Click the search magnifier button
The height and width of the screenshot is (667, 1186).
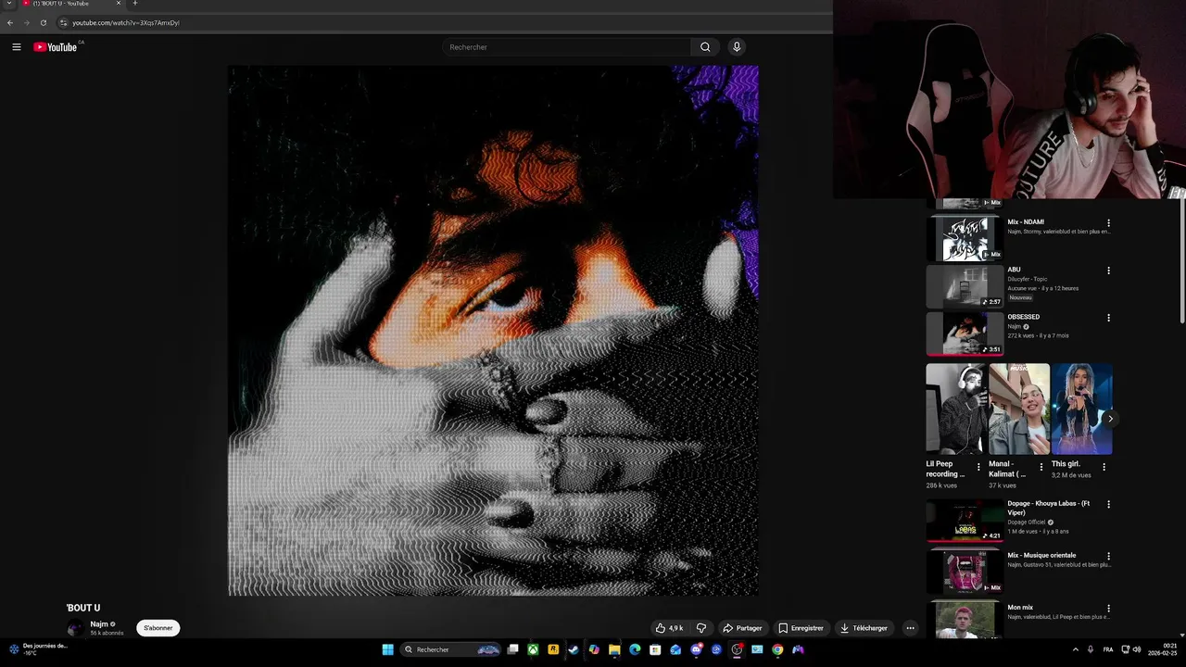point(705,47)
